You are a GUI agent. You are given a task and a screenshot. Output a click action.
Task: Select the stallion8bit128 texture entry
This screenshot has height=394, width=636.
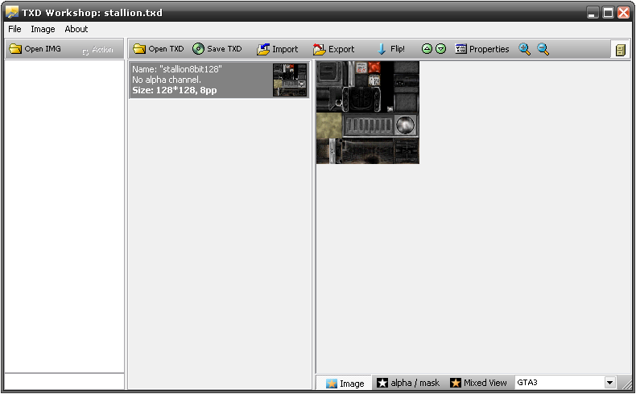tap(220, 80)
